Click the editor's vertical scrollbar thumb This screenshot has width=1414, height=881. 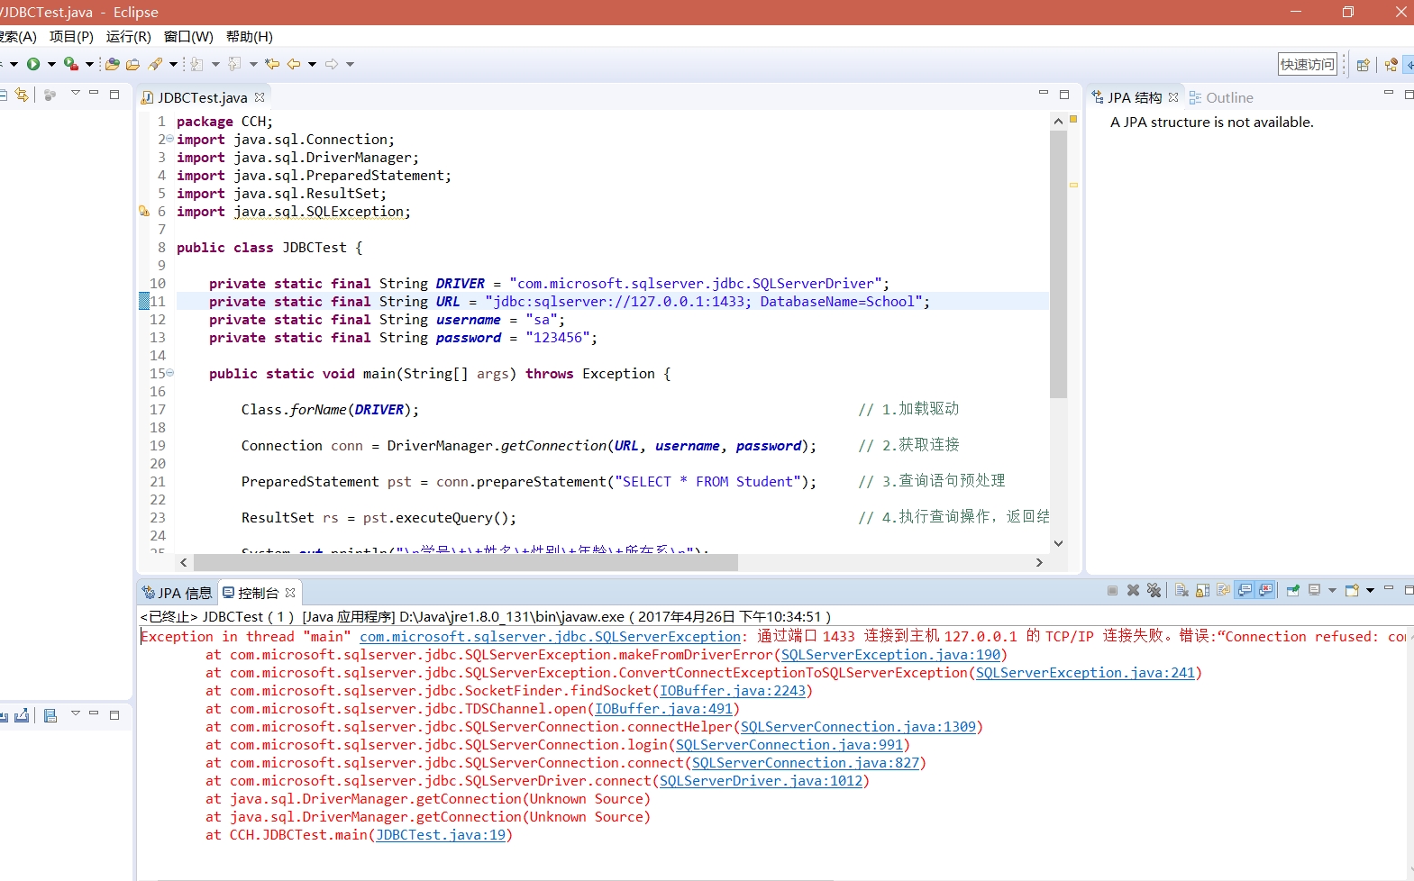[x=1058, y=264]
